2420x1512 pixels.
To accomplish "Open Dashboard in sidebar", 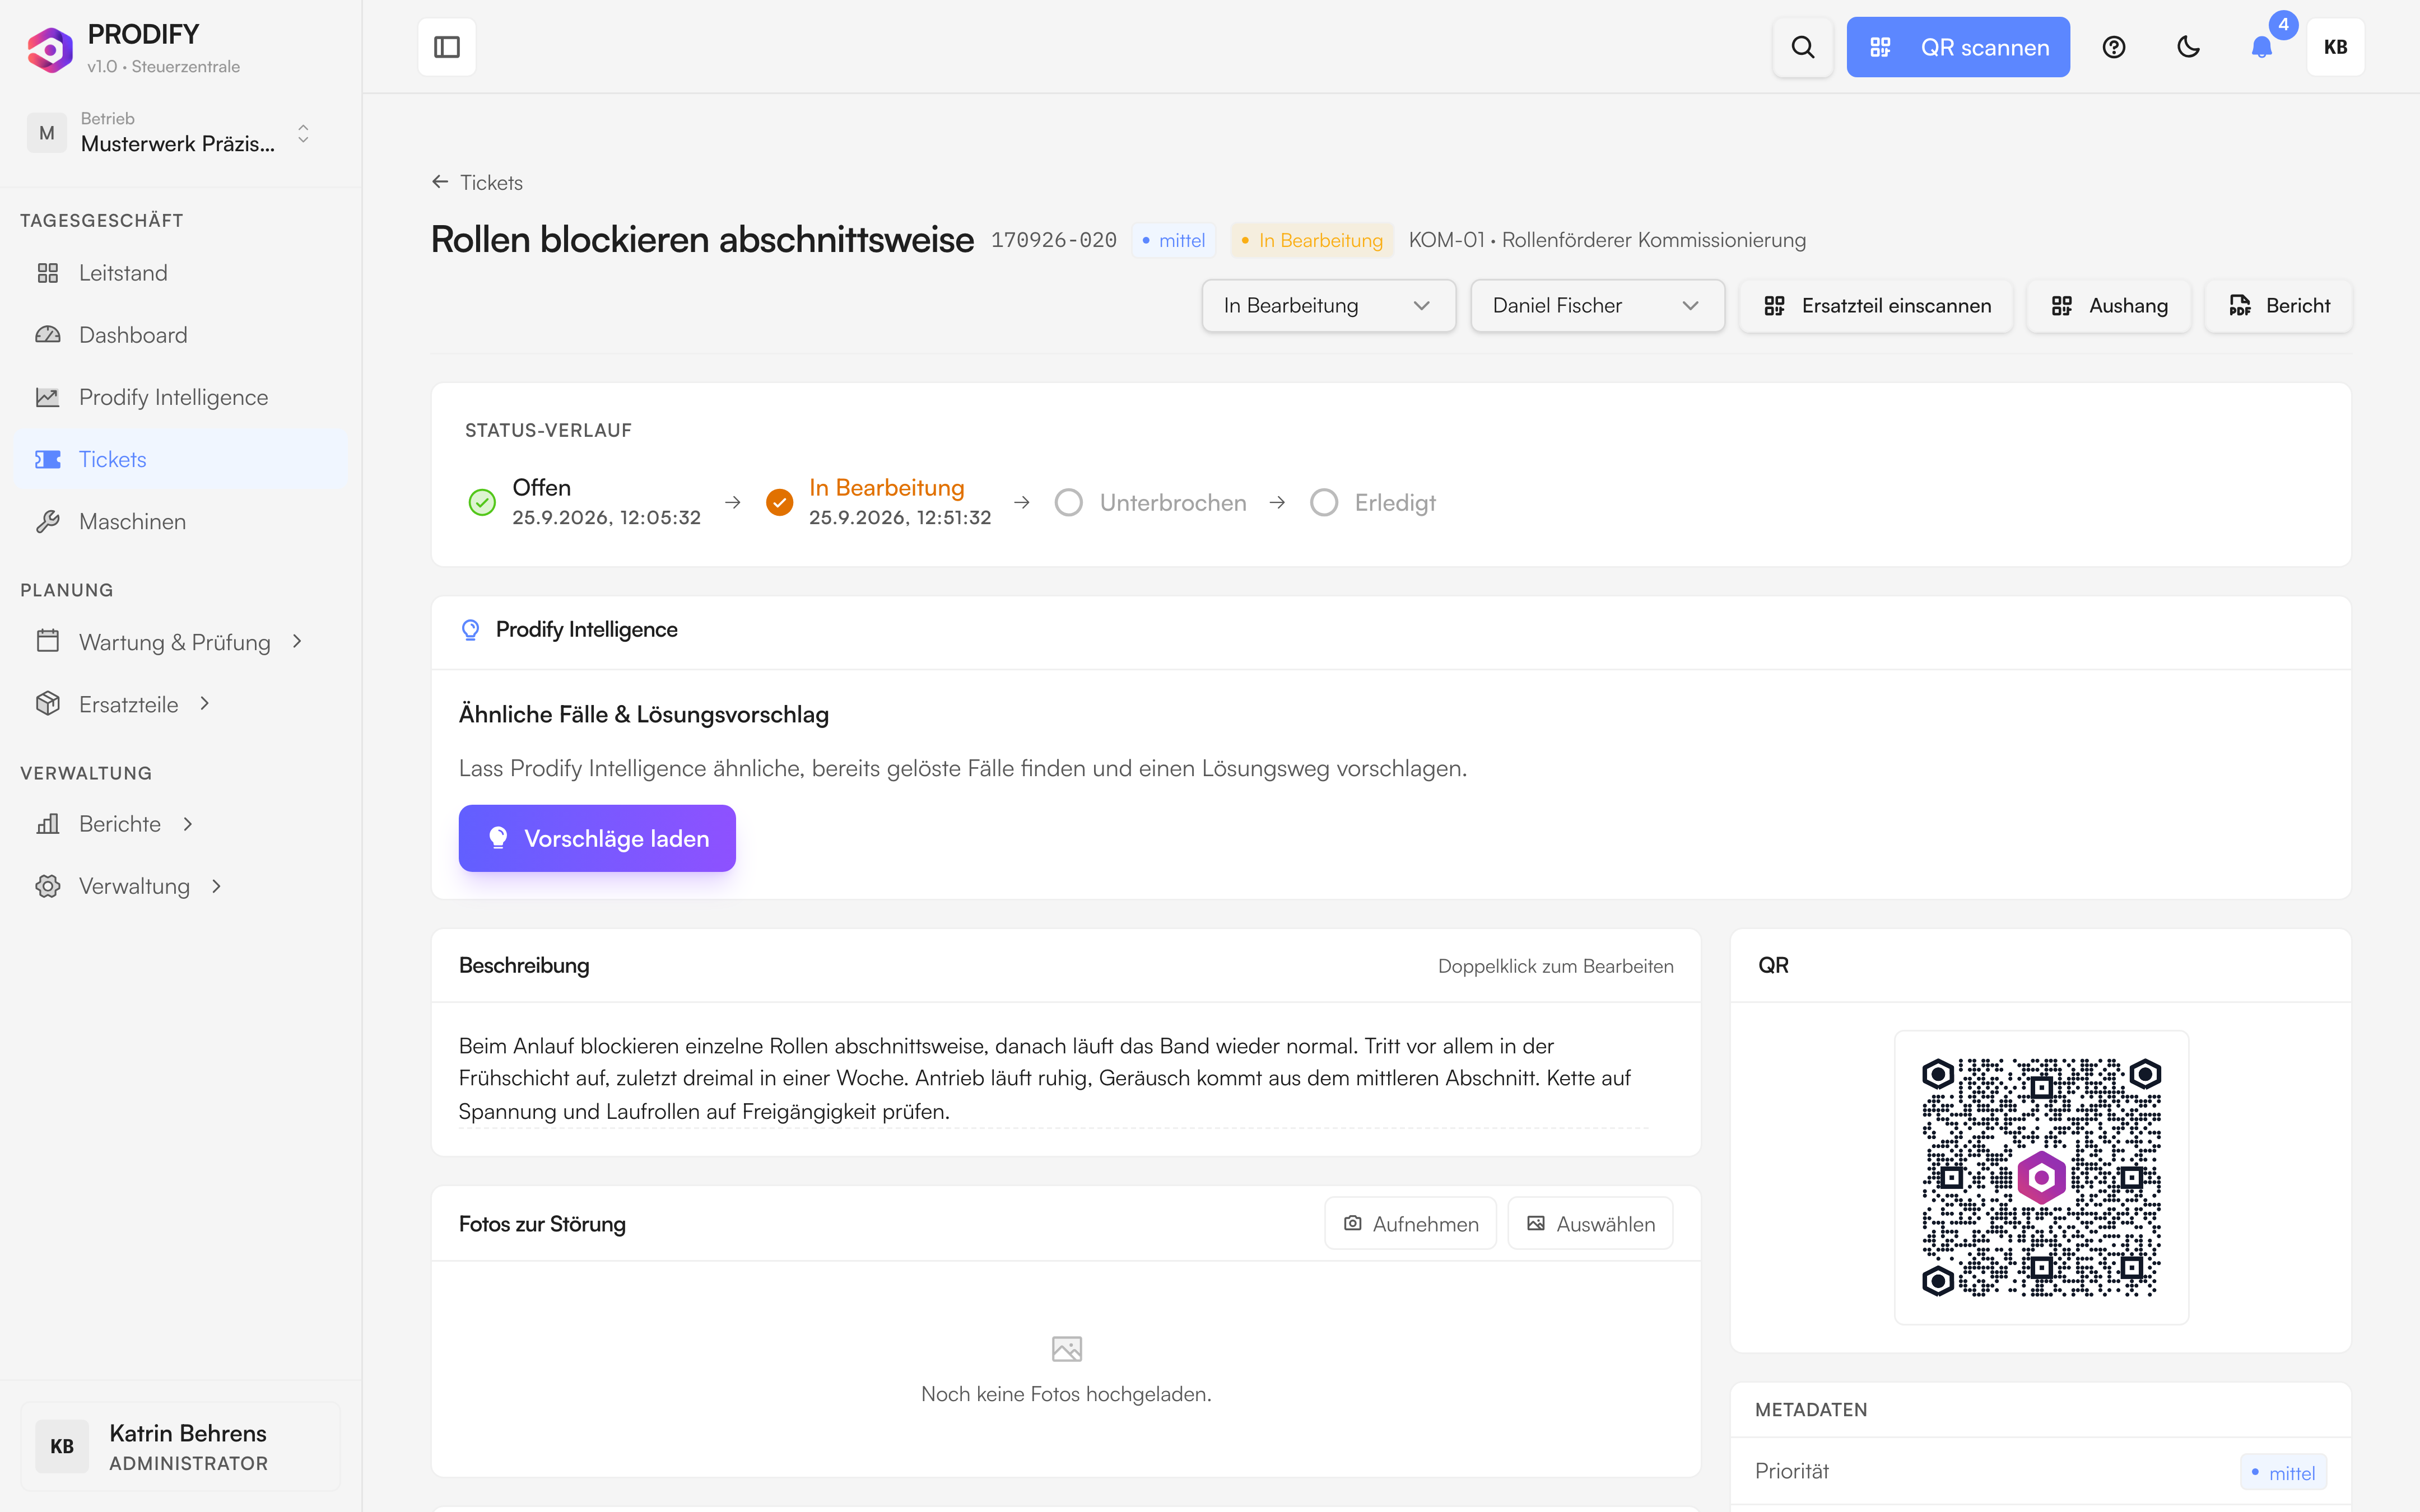I will 180,335.
